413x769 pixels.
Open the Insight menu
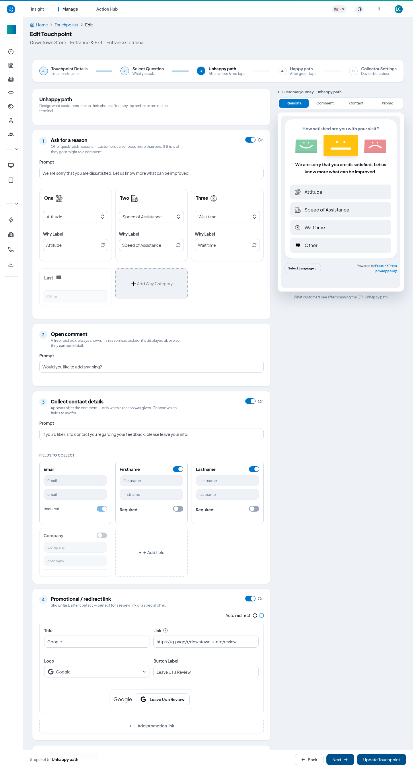pos(37,9)
